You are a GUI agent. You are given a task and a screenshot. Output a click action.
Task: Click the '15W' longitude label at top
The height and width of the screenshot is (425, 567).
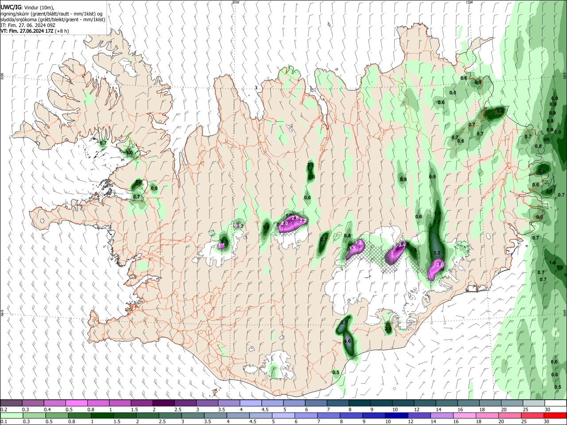tap(469, 2)
